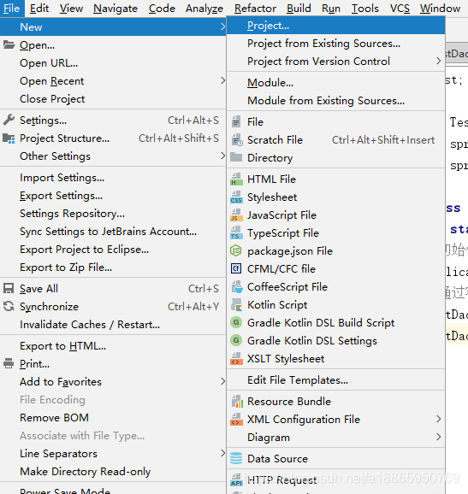Open the Build menu

tap(299, 9)
